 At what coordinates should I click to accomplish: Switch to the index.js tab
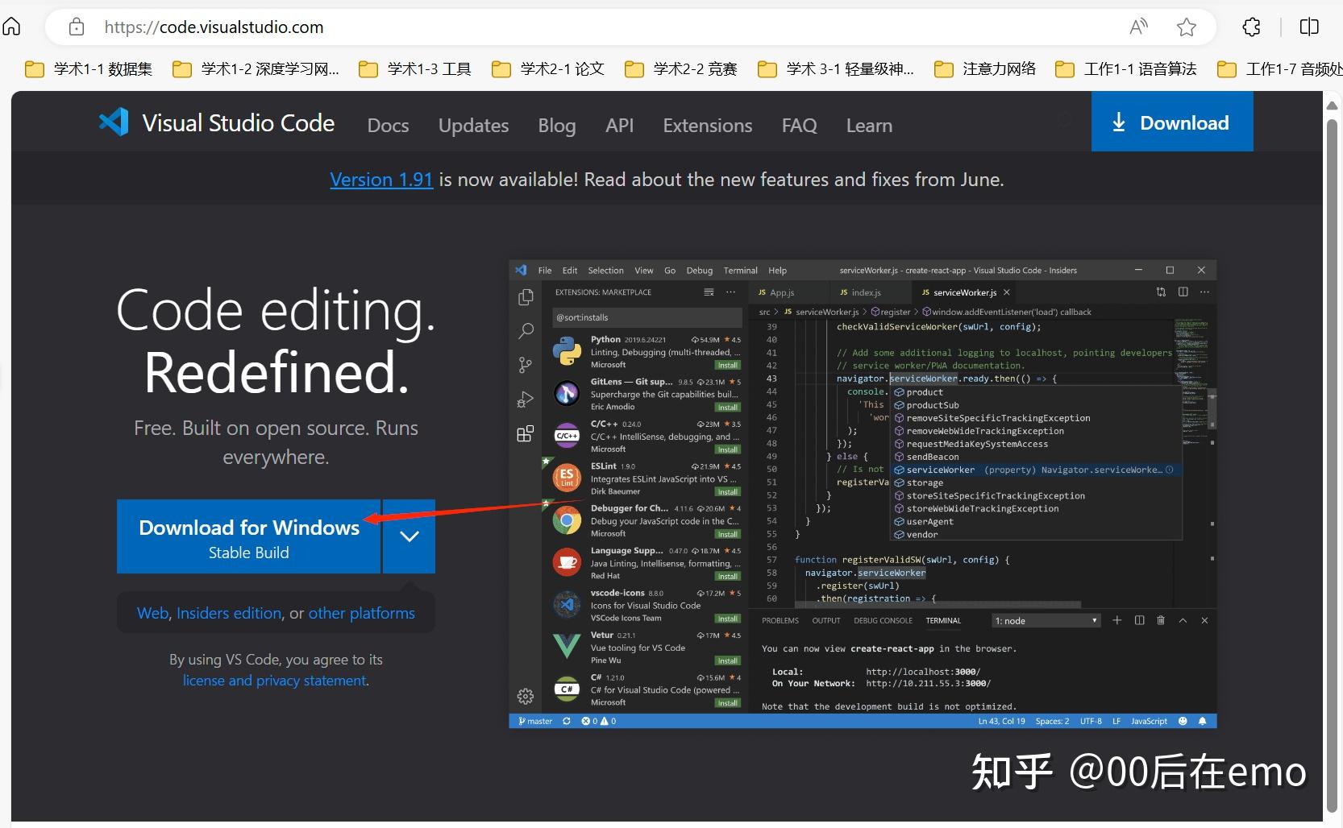(x=868, y=292)
